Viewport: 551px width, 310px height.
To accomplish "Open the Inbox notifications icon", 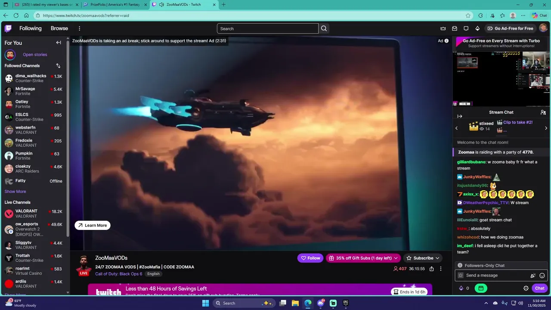I will point(455,28).
